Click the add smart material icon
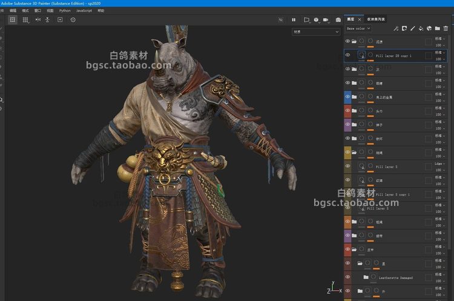Viewport: 454px width, 301px height. (x=429, y=28)
